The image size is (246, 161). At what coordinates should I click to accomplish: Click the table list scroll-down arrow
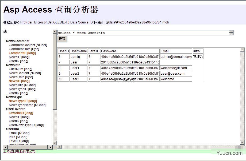pos(55,143)
